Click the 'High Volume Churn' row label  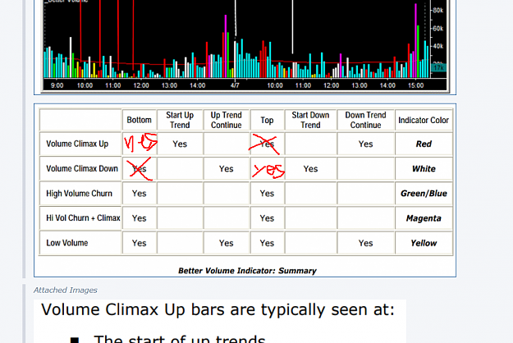[79, 194]
